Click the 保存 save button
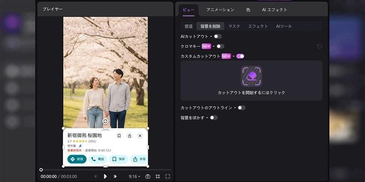 119,159
